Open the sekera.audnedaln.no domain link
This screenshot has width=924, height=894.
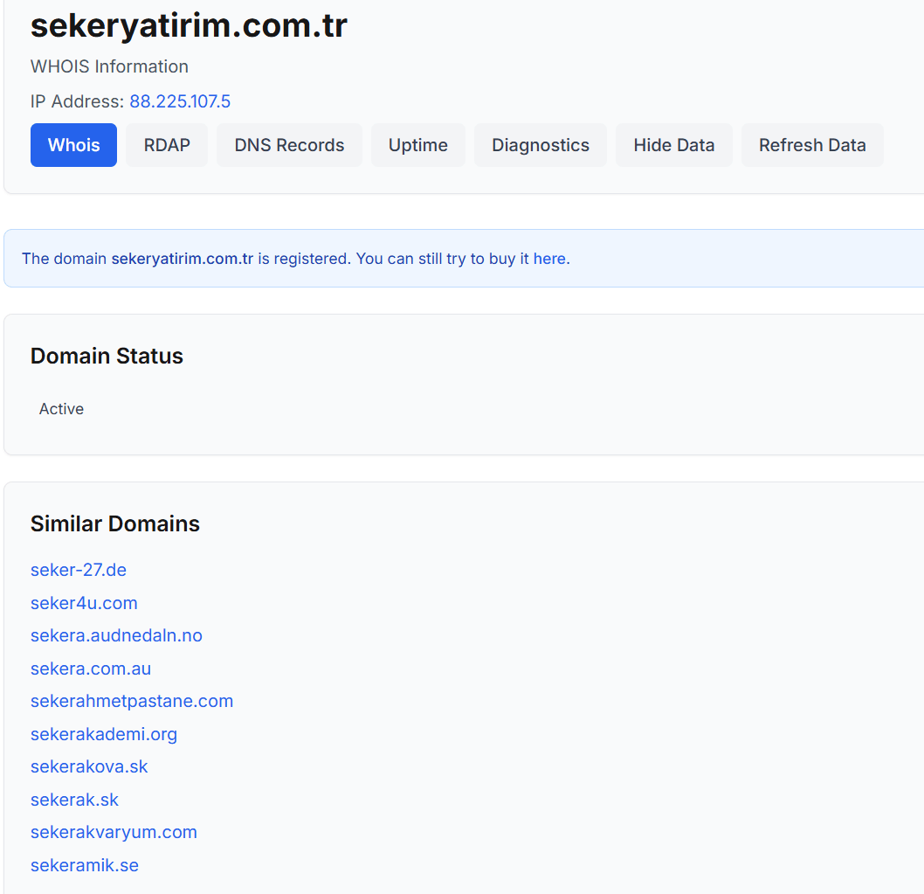click(116, 635)
